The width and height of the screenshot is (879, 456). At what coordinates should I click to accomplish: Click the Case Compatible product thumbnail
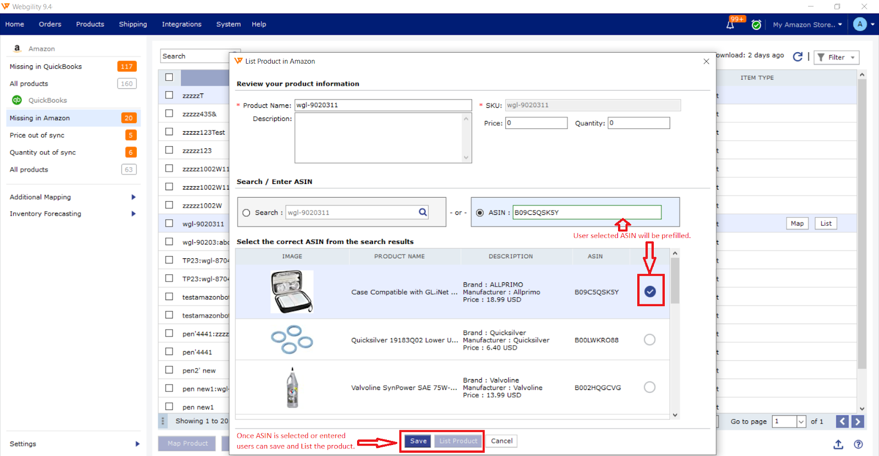(x=292, y=292)
